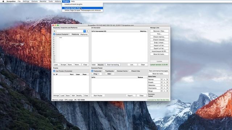Open the Remove / filter menu
The width and height of the screenshot is (232, 130).
click(159, 31)
